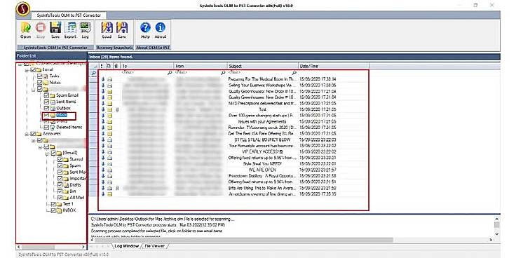Click folder list horizontal scroll left arrow
This screenshot has height=258, width=516.
(x=18, y=247)
